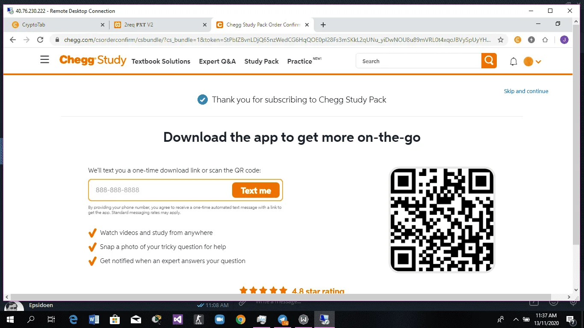Screen dimensions: 584x328
Task: Click in the Chegg Search field
Action: [x=419, y=61]
